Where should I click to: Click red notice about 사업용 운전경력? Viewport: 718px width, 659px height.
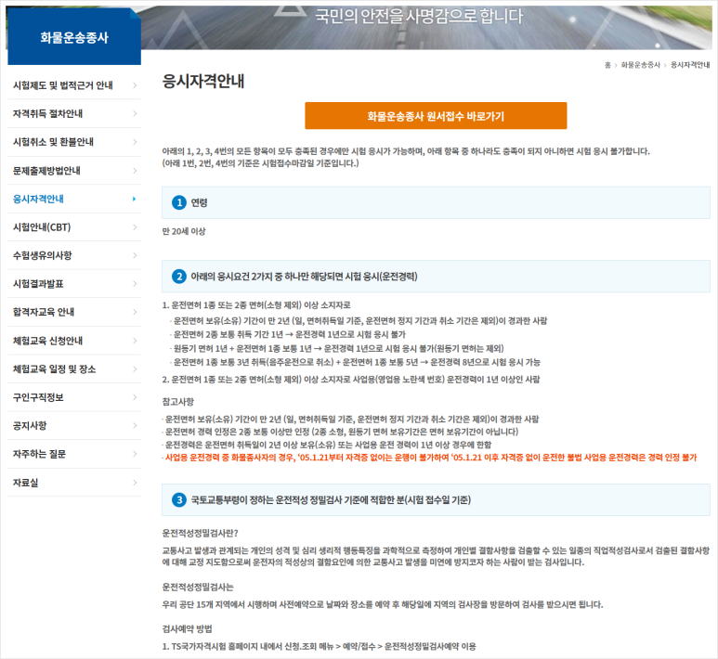tap(429, 458)
